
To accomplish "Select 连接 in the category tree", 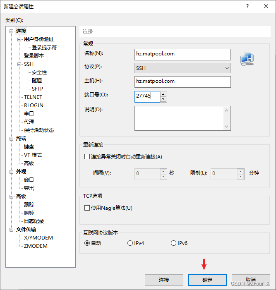I will tap(21, 31).
